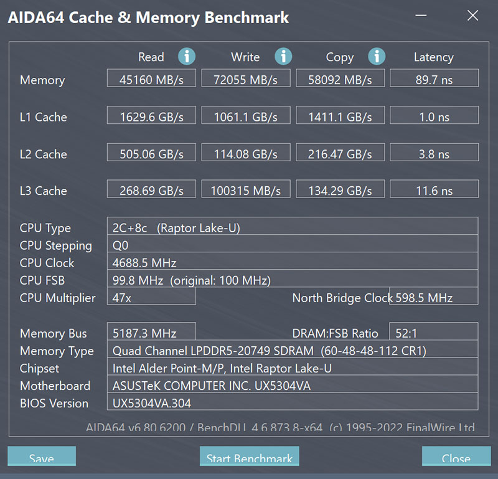This screenshot has height=479, width=498.
Task: Click the L1 Cache Read 1629.6 GB/s field
Action: click(151, 115)
